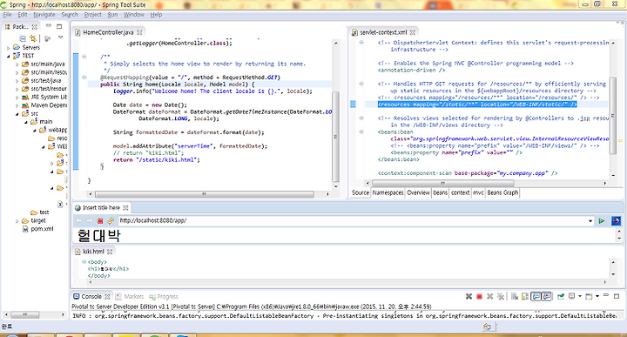The image size is (627, 337).
Task: Open Window menu
Action: click(133, 15)
